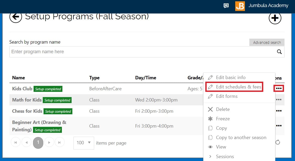
Task: Go to the last page of results
Action: click(60, 142)
